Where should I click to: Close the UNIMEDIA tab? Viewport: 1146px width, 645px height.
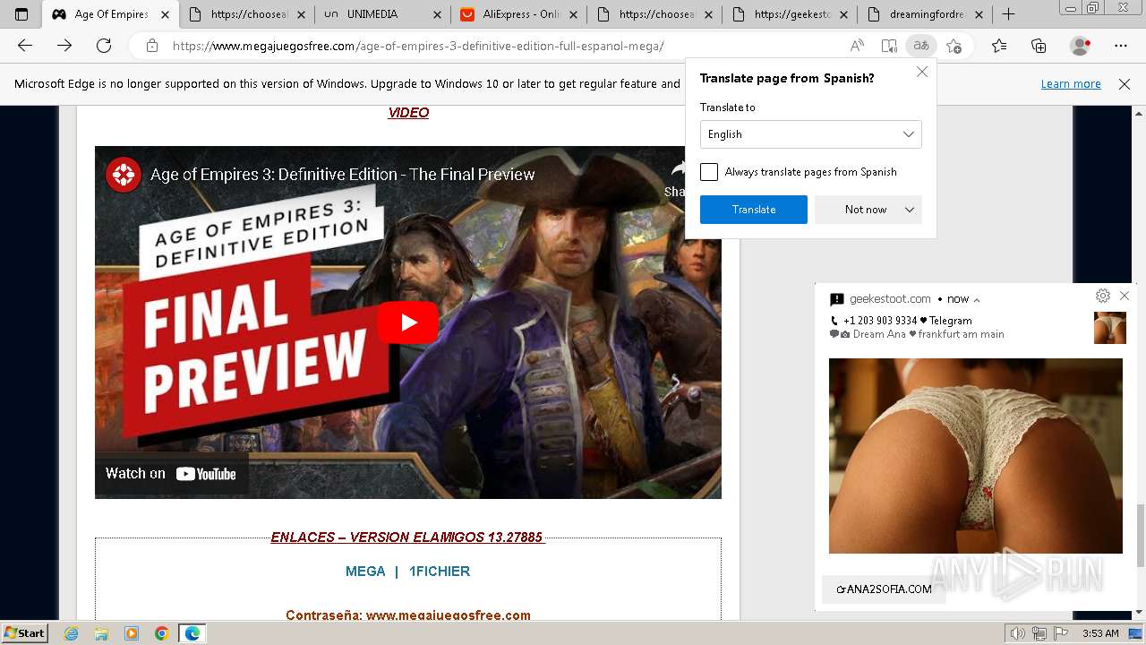[x=436, y=14]
